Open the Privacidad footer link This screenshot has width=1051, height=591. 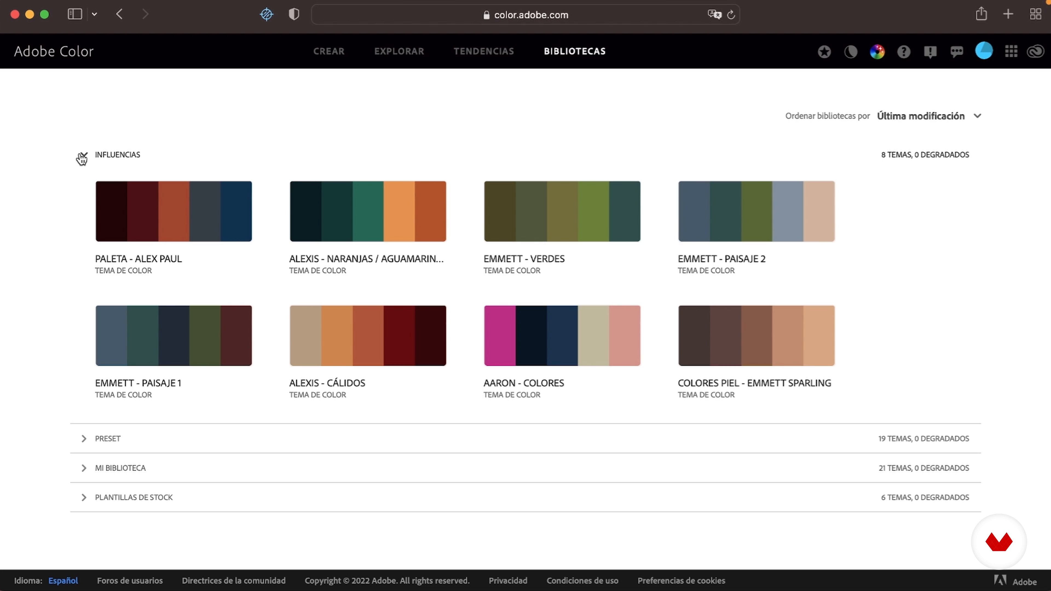click(508, 580)
